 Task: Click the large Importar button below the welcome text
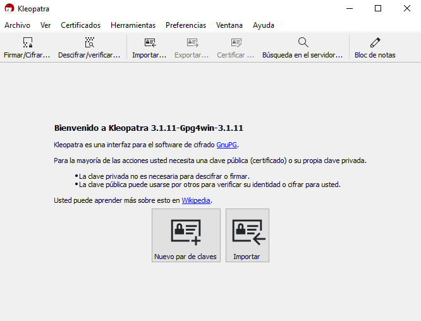[247, 236]
